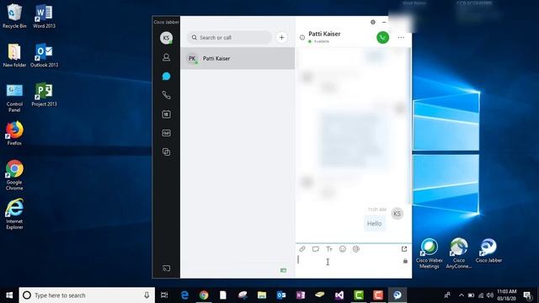Switch to Chats tab in Jabber
Viewport: 539px width, 303px height.
point(166,77)
